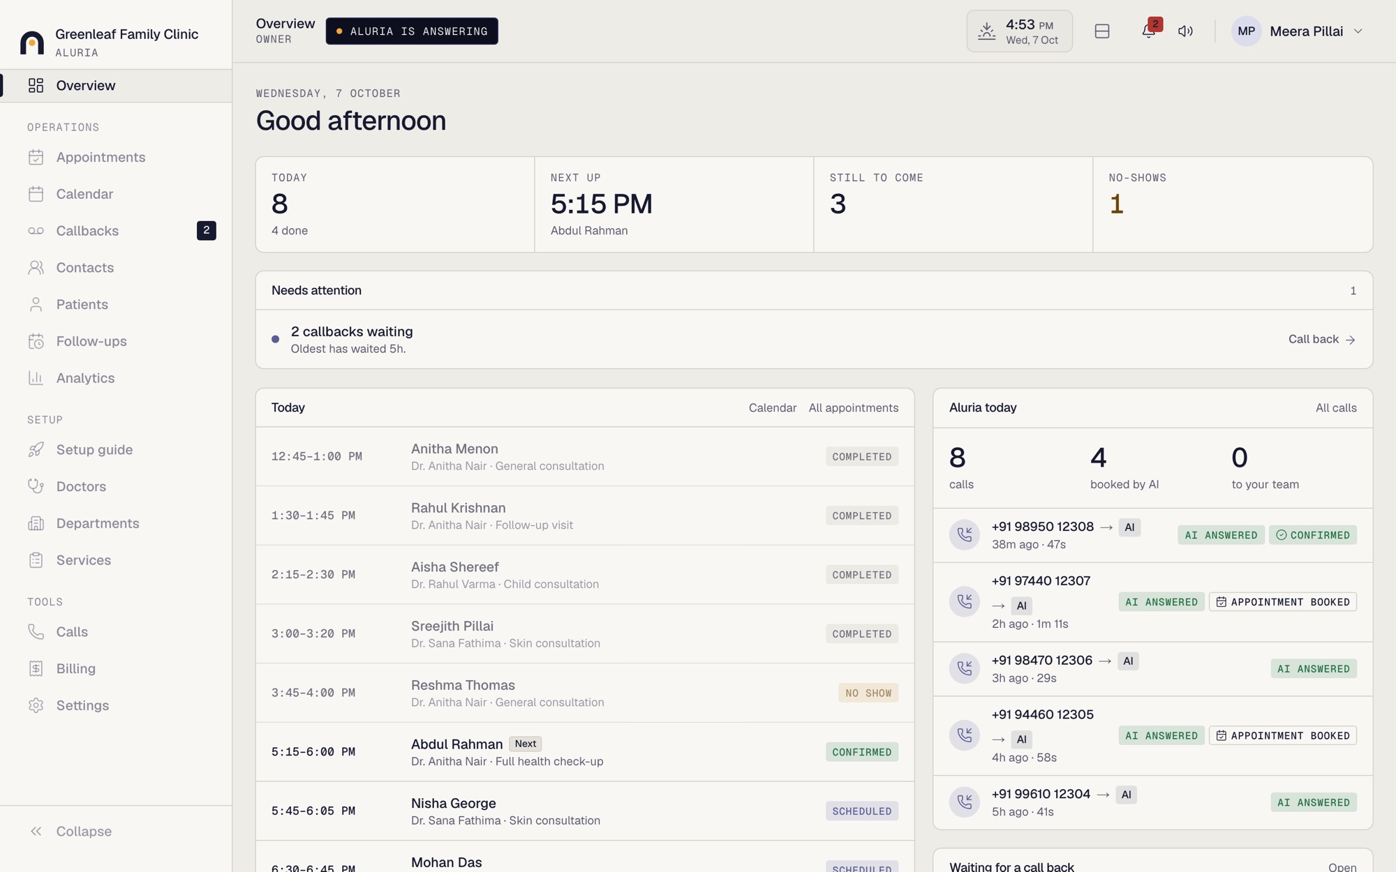Image resolution: width=1396 pixels, height=872 pixels.
Task: Click the Settings gear icon
Action: pos(36,705)
